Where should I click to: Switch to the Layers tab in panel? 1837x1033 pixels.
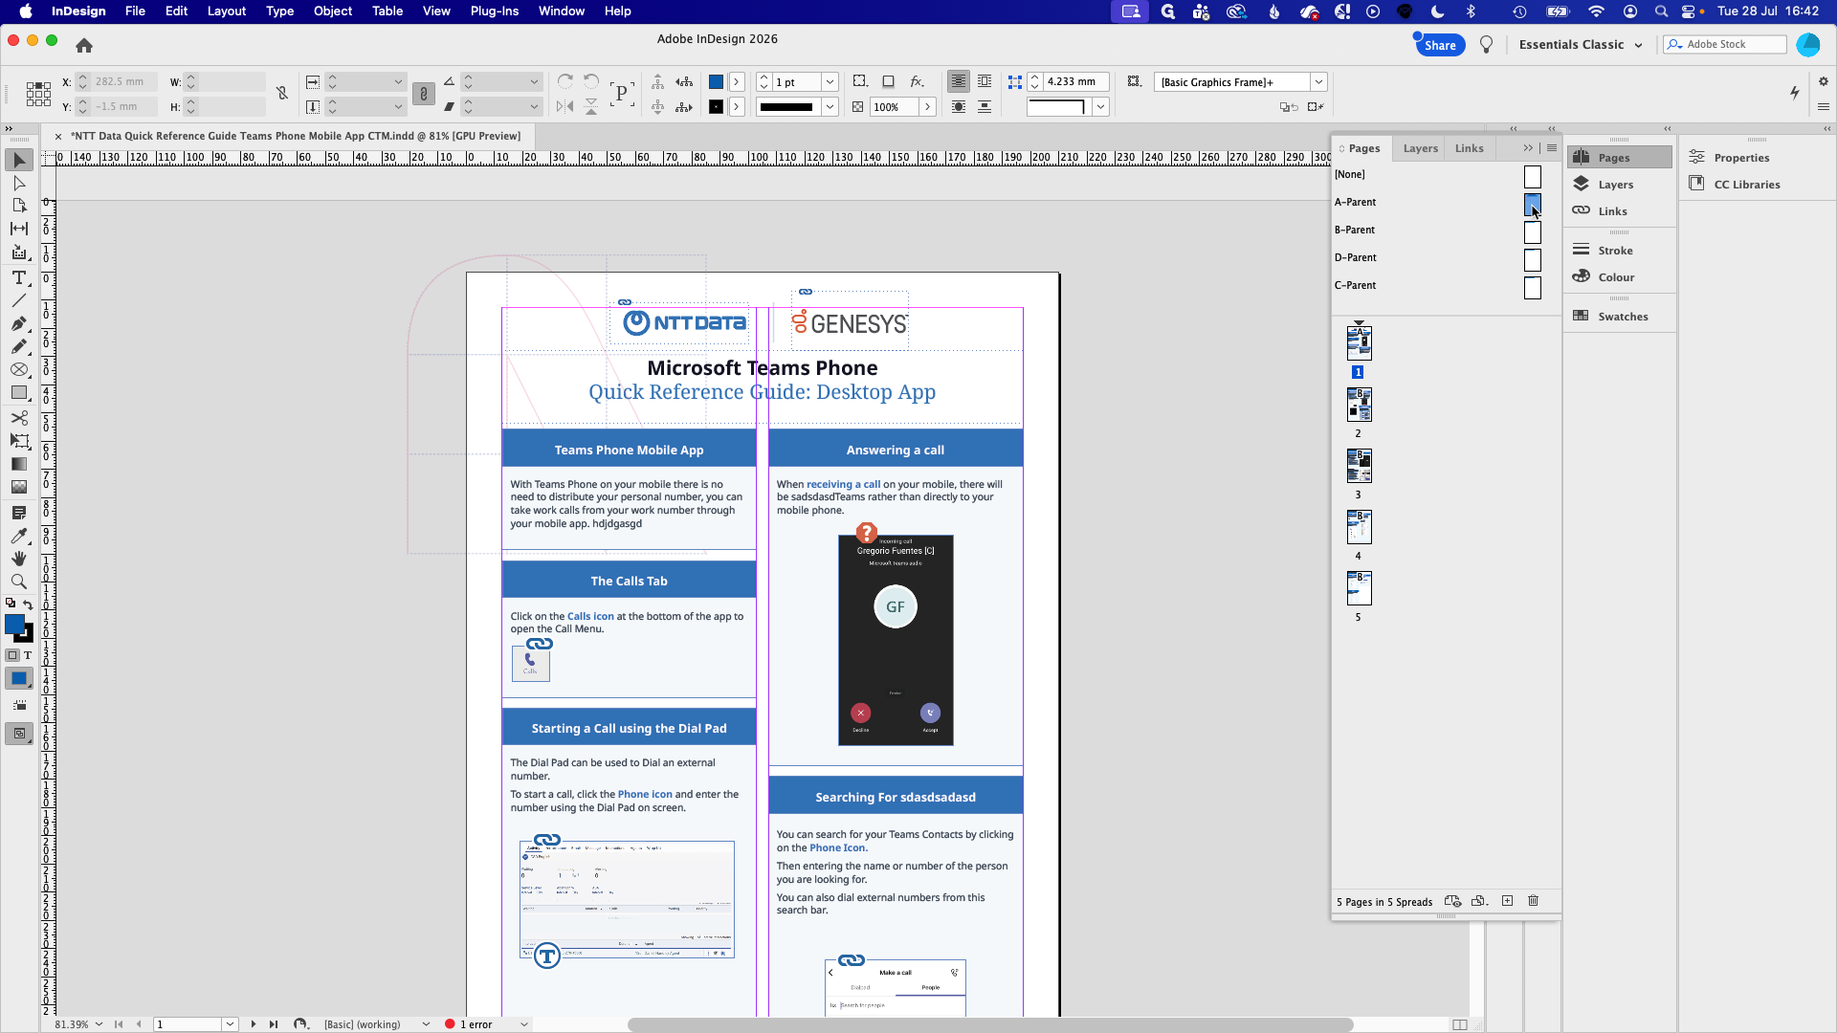[x=1420, y=148]
